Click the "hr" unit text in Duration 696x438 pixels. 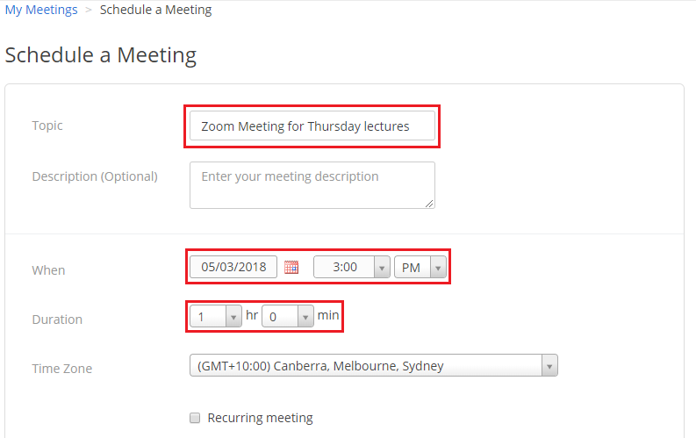click(x=252, y=315)
